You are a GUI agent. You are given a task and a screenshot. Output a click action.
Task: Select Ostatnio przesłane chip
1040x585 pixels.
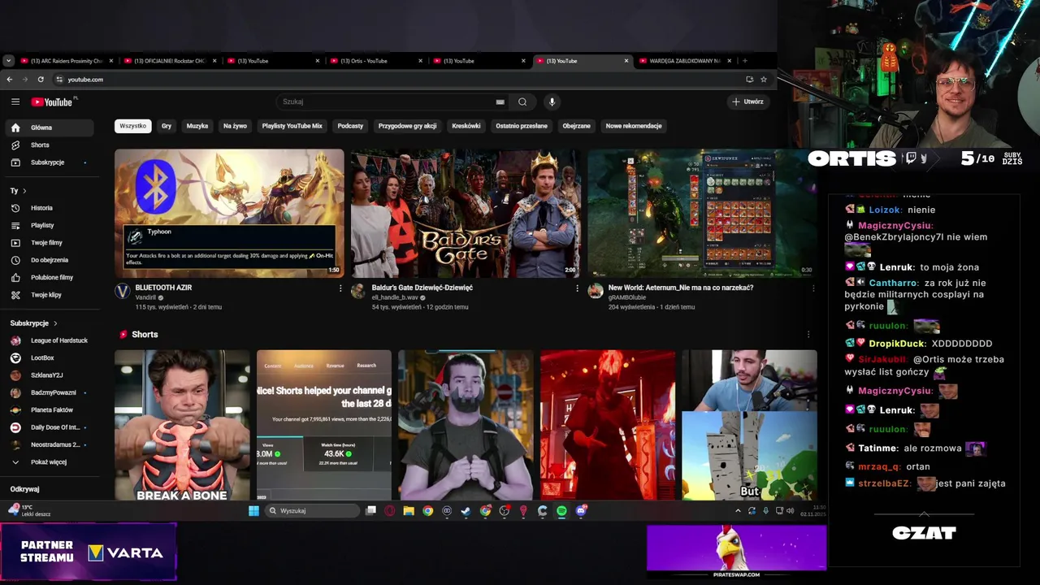coord(522,126)
